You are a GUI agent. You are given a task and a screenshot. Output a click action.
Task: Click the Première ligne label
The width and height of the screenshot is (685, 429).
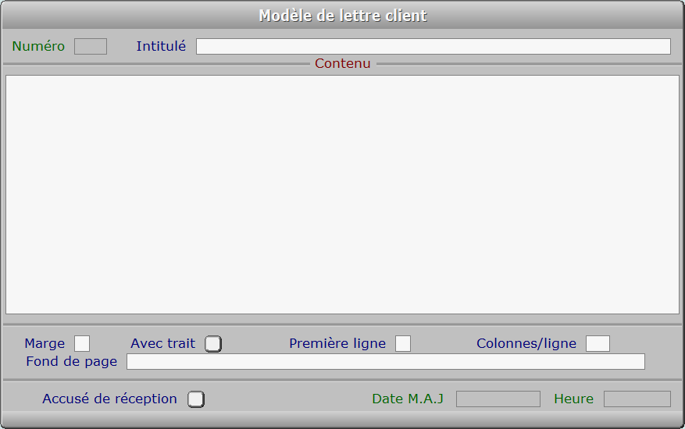click(x=337, y=343)
